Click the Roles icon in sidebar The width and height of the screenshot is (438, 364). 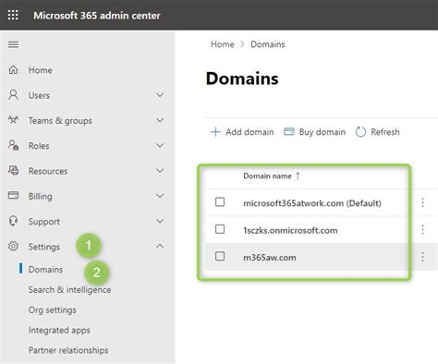13,145
